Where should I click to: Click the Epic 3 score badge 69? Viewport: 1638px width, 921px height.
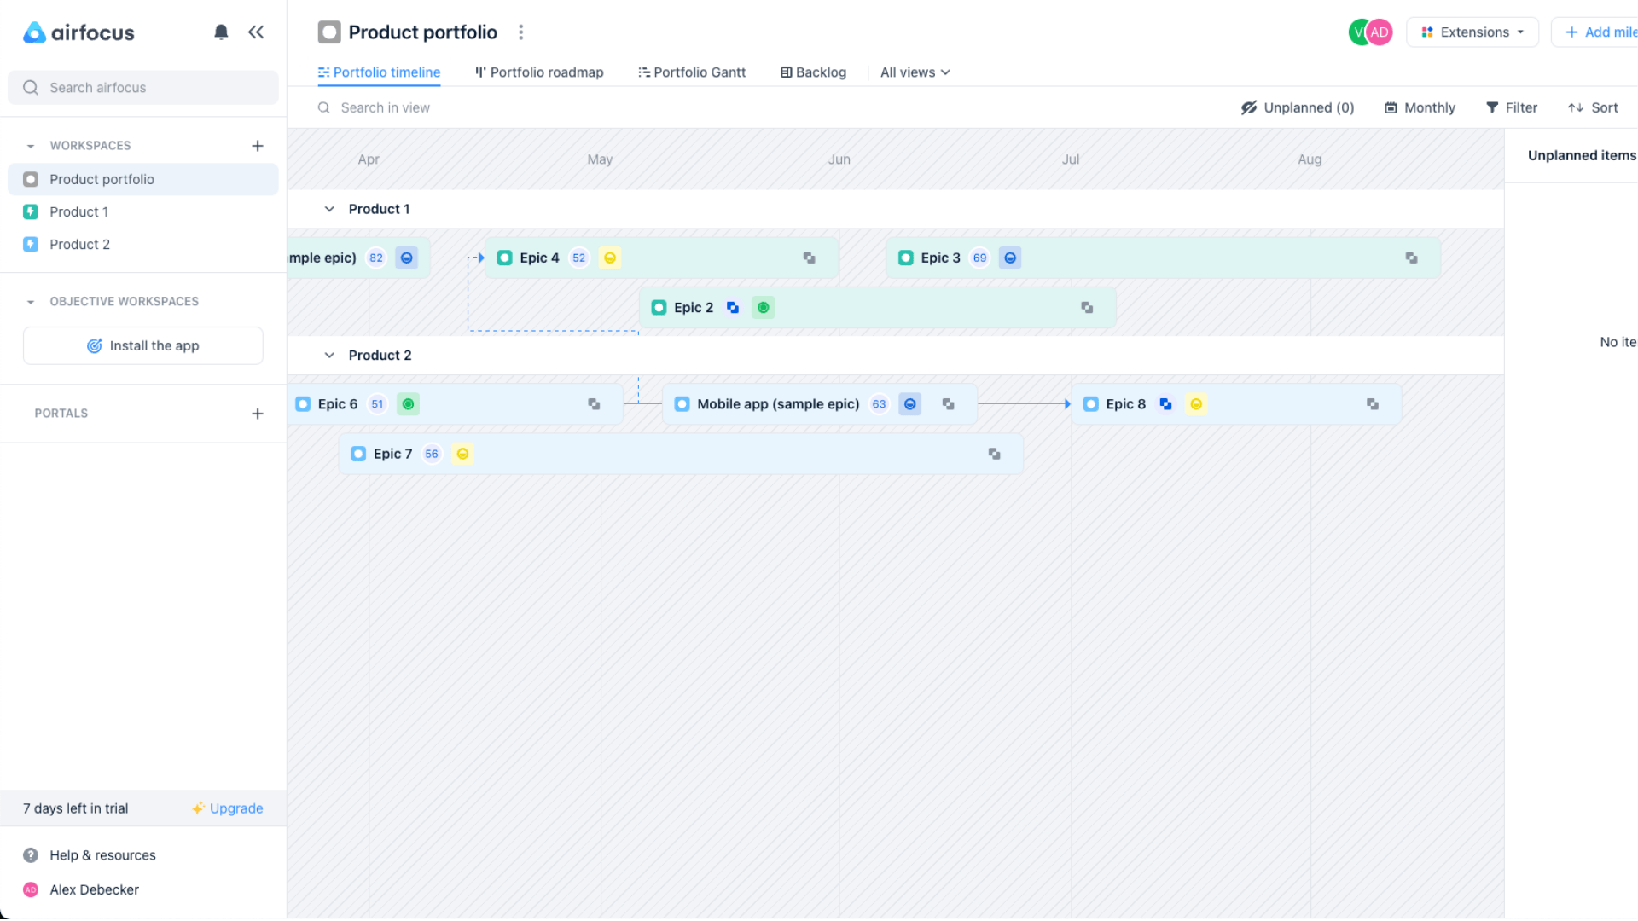click(x=979, y=258)
